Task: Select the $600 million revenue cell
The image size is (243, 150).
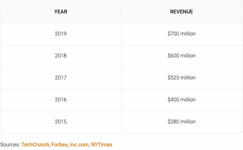Action: coord(181,56)
